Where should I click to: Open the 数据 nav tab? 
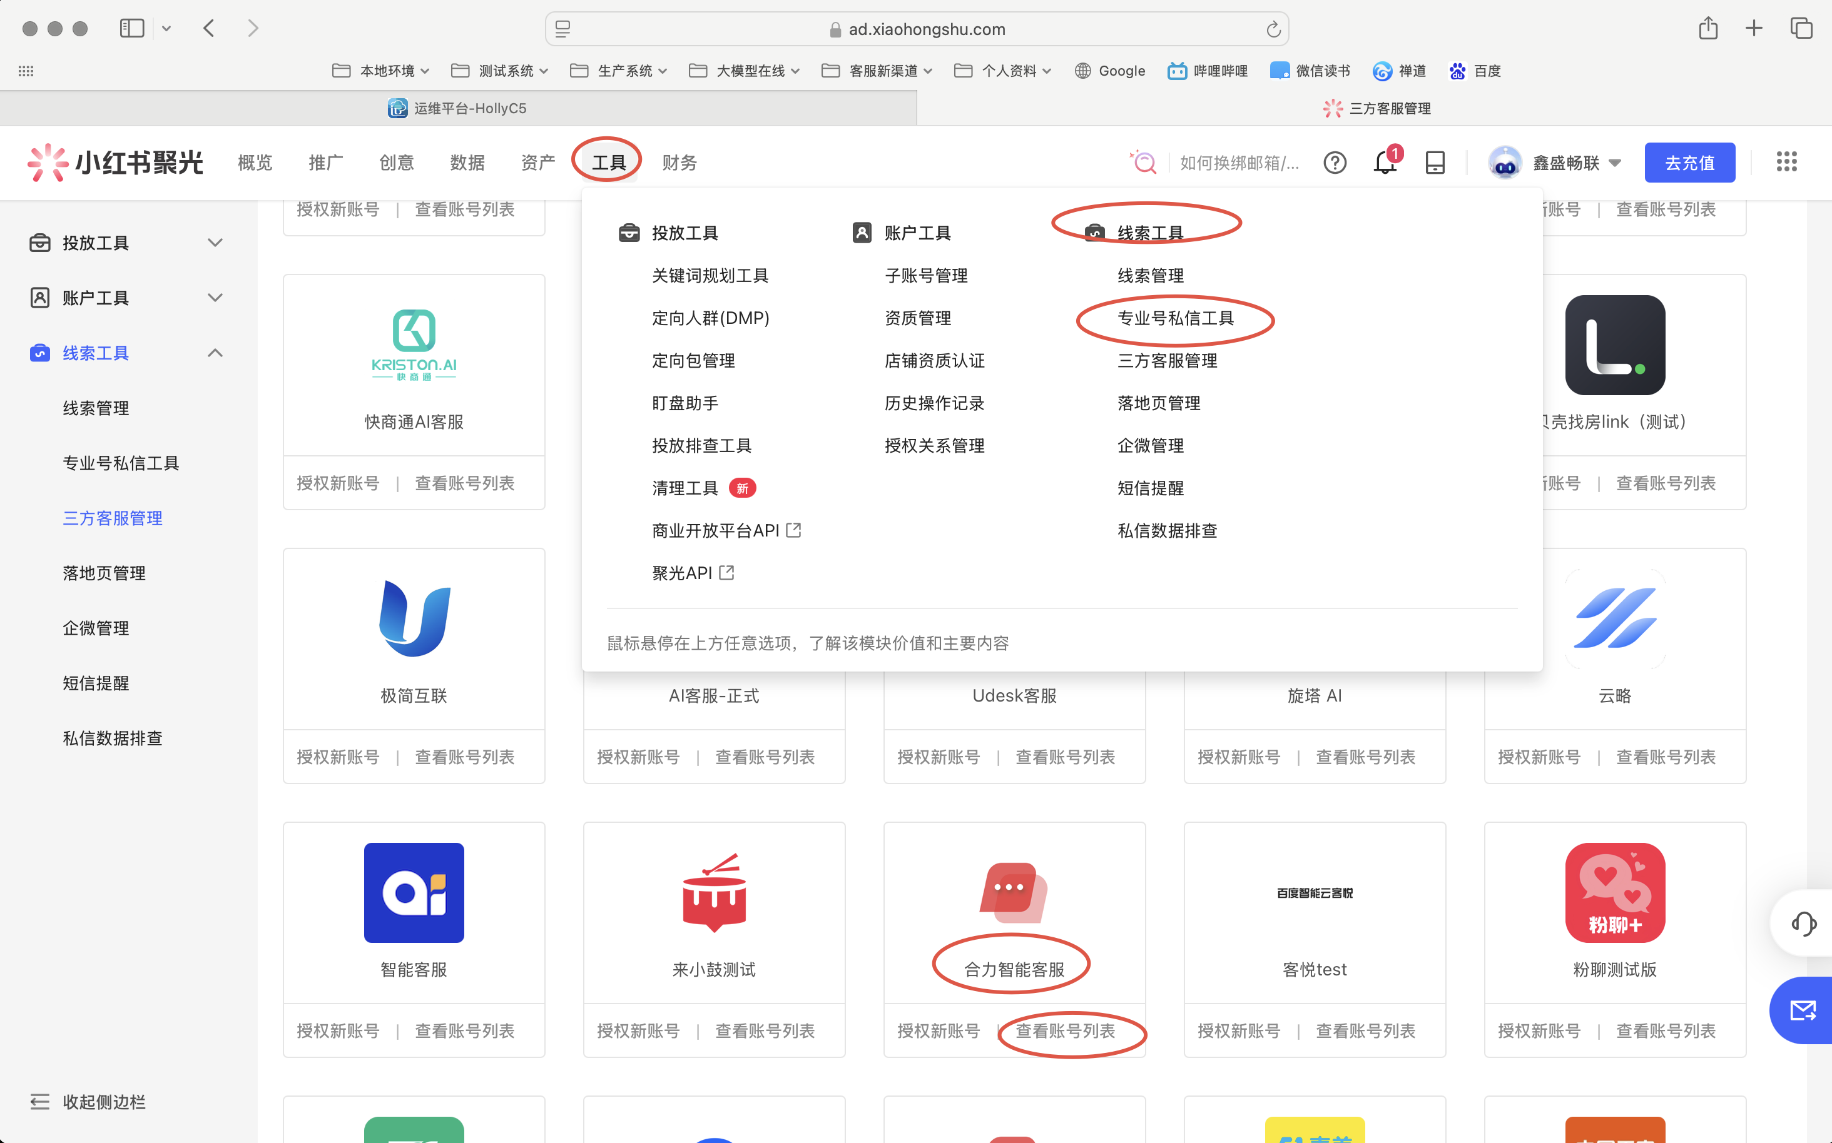pyautogui.click(x=467, y=163)
